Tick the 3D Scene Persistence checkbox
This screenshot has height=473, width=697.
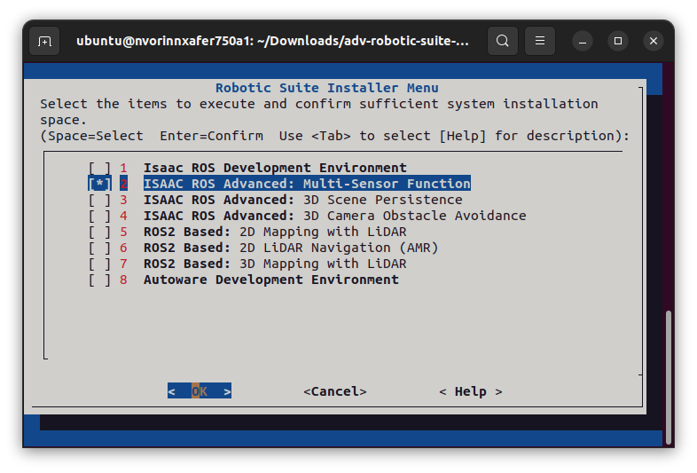tap(99, 200)
